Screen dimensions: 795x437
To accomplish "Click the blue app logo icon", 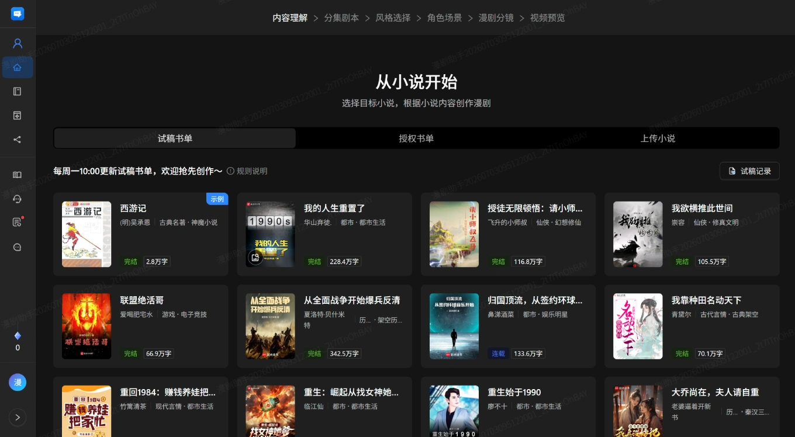I will tap(18, 13).
